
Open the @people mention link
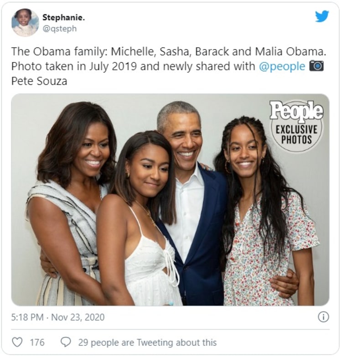point(282,66)
